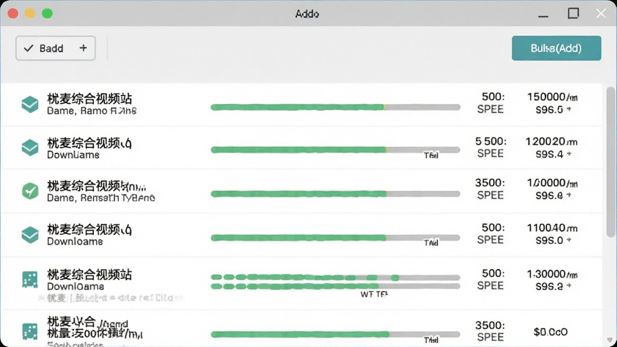Click the dotted square icon in fifth row
617x347 pixels.
[x=30, y=280]
